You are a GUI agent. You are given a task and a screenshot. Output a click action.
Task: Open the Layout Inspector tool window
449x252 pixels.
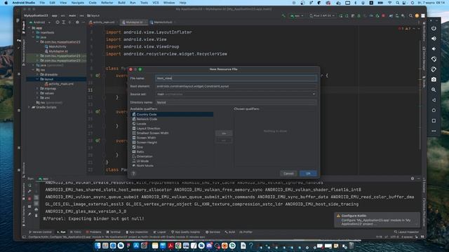[406, 232]
